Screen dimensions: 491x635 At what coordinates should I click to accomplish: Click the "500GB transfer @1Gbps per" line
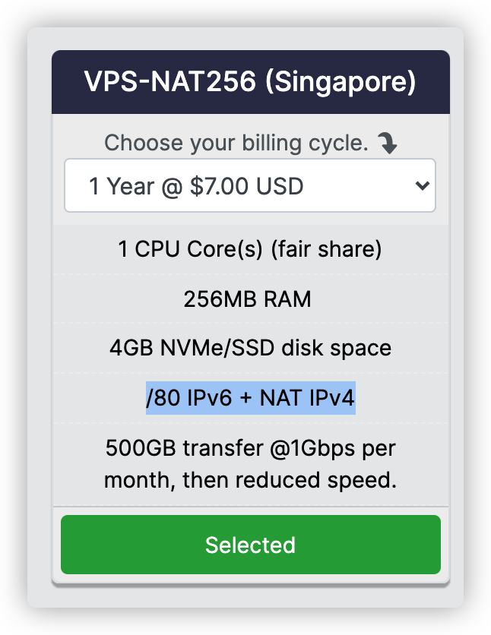click(250, 448)
